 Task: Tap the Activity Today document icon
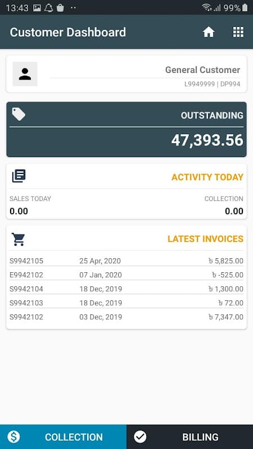19,176
